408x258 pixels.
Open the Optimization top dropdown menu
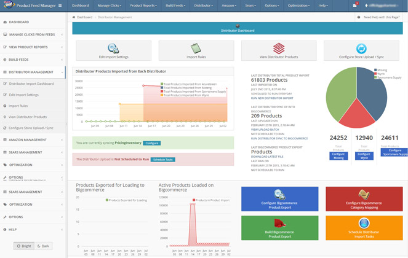coord(298,6)
